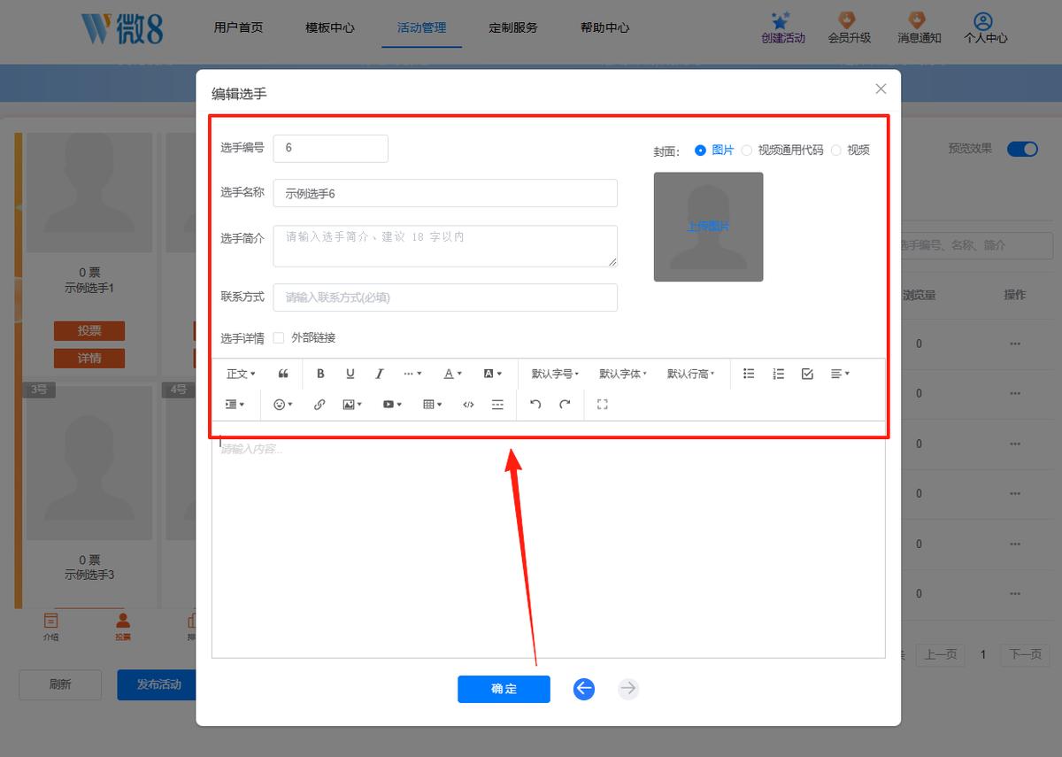This screenshot has width=1062, height=757.
Task: Choose the 视频通用代码 cover option
Action: [782, 151]
